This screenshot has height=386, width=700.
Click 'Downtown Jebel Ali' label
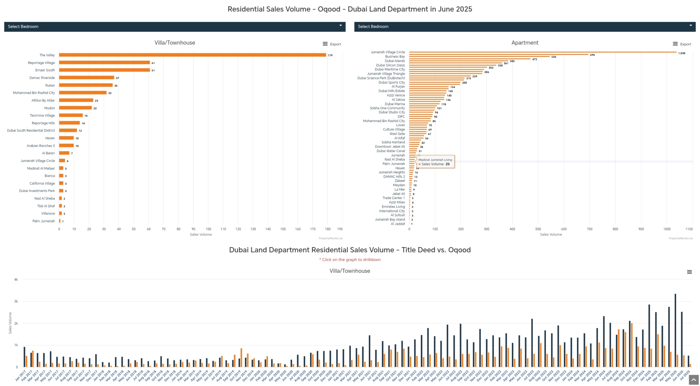pyautogui.click(x=390, y=147)
